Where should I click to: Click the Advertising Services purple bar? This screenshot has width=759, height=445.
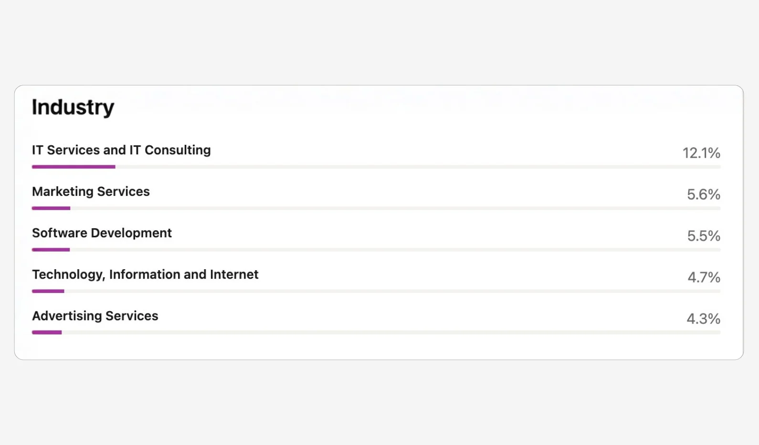[47, 333]
